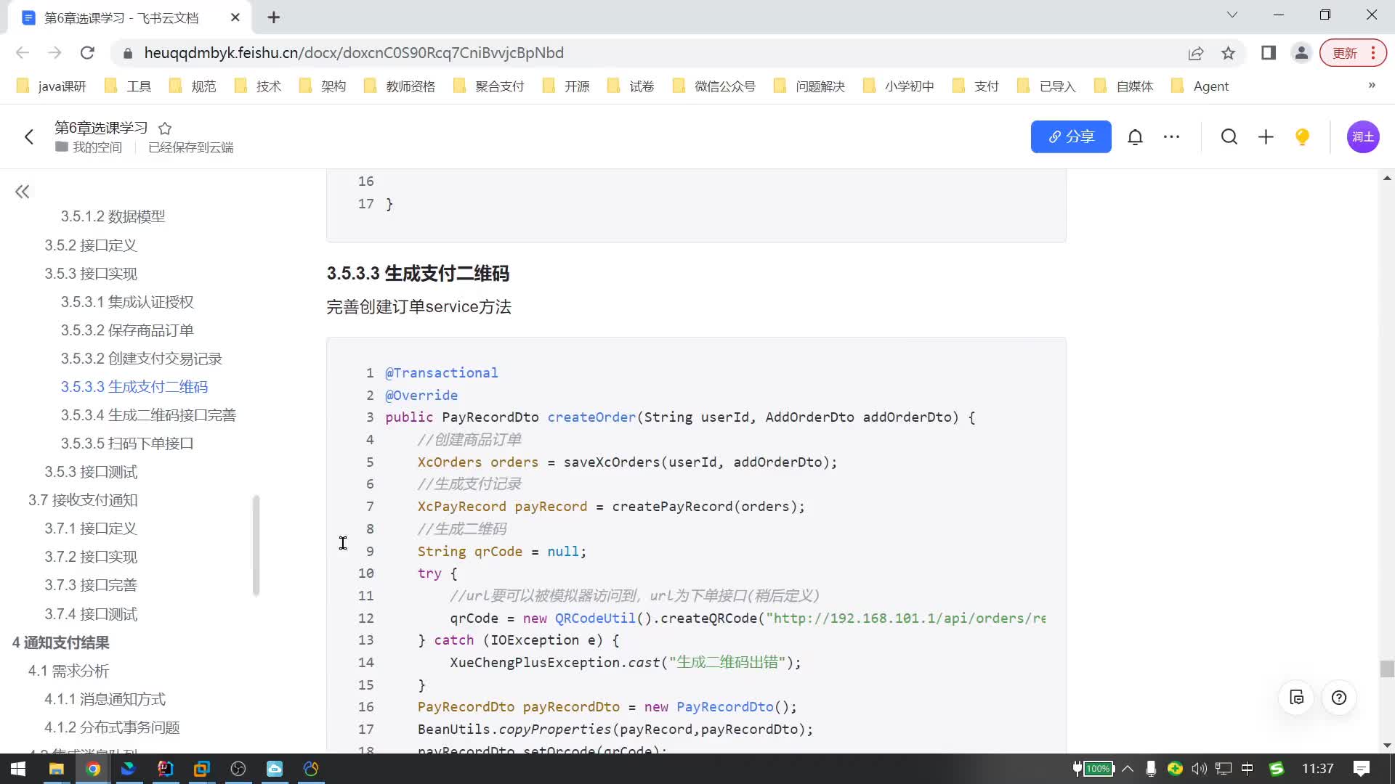Go back with the document back arrow
This screenshot has width=1395, height=784.
[x=29, y=136]
